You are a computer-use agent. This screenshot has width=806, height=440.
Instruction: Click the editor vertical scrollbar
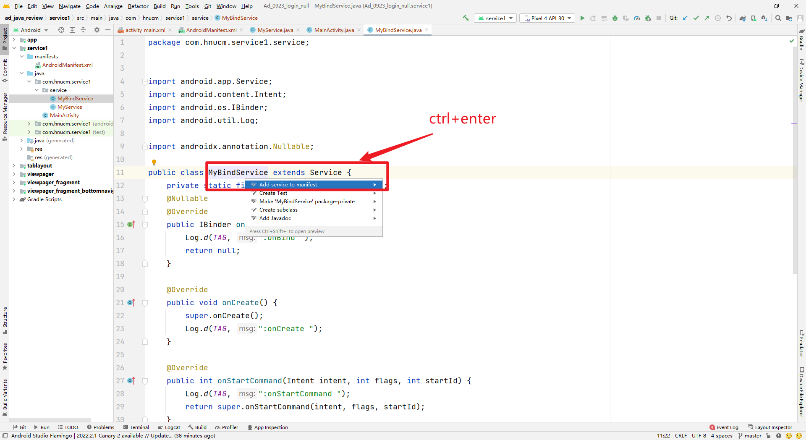coord(794,160)
